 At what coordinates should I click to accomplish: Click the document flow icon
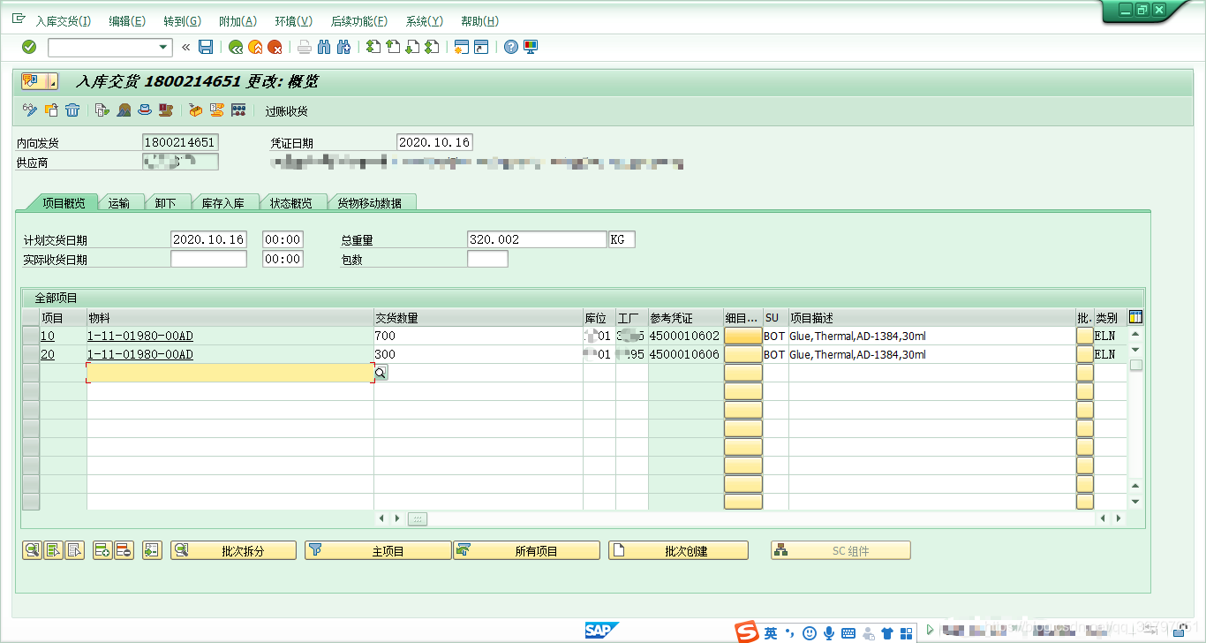[102, 110]
